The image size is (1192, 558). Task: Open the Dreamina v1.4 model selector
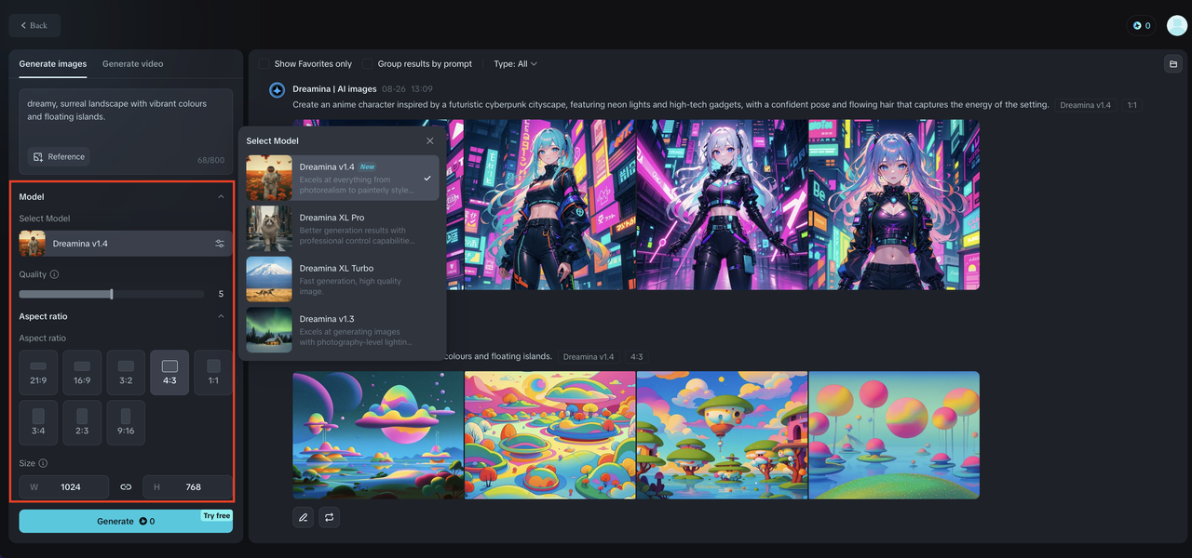(x=126, y=244)
